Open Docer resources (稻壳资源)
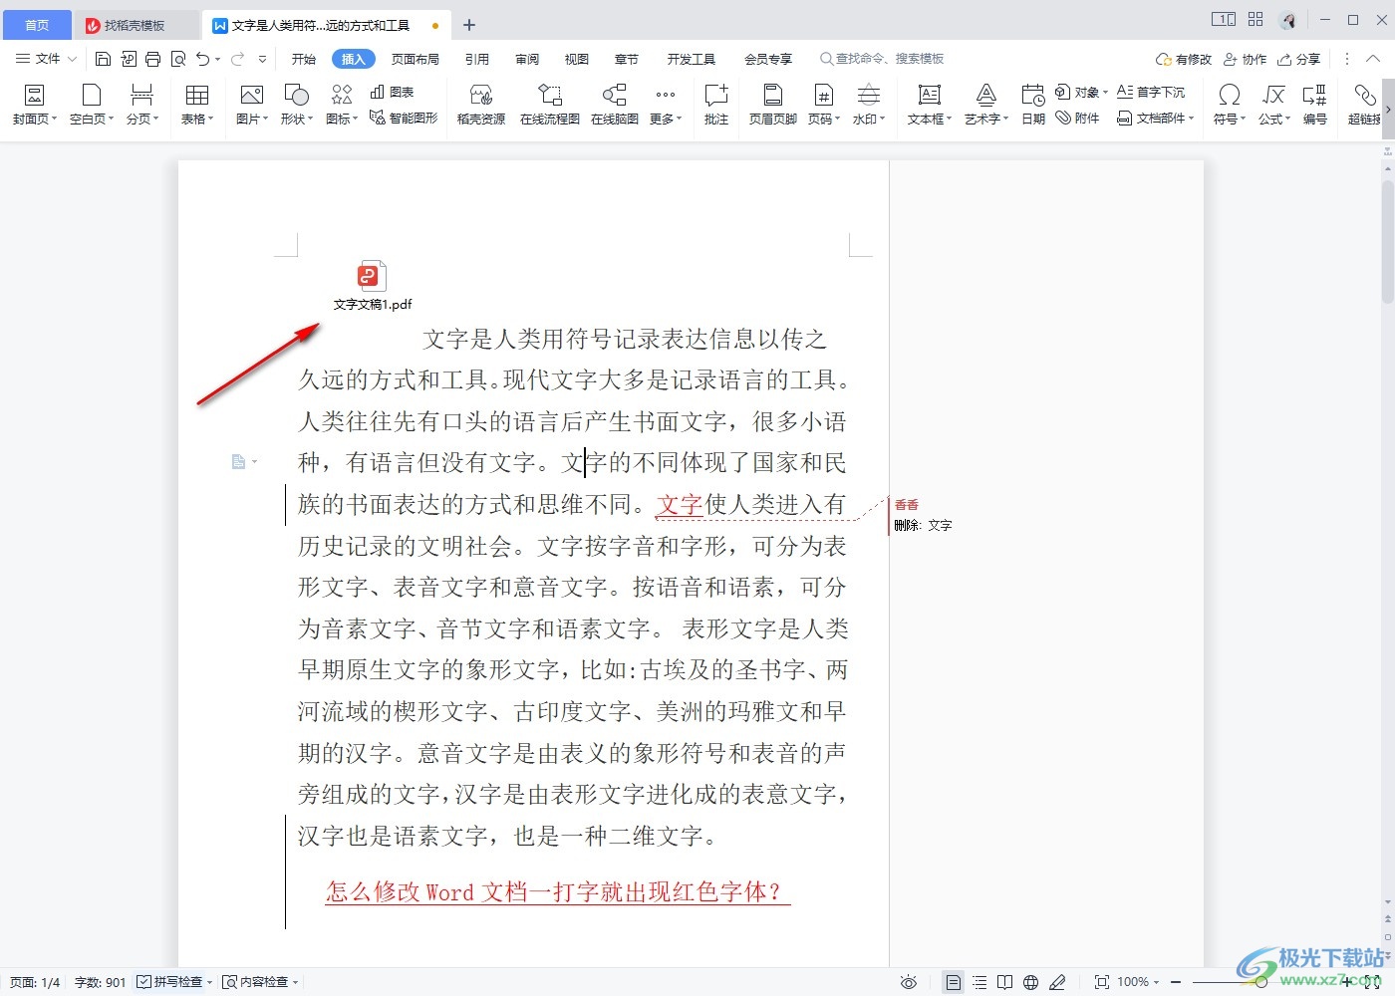Screen dimensions: 1395x996 pos(481,104)
